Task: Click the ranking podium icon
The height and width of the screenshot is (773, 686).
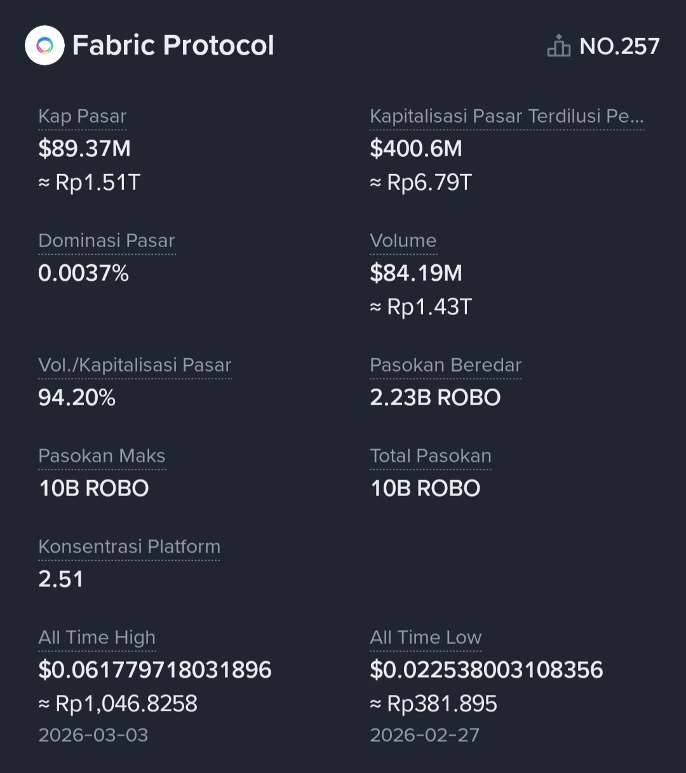Action: pos(558,46)
